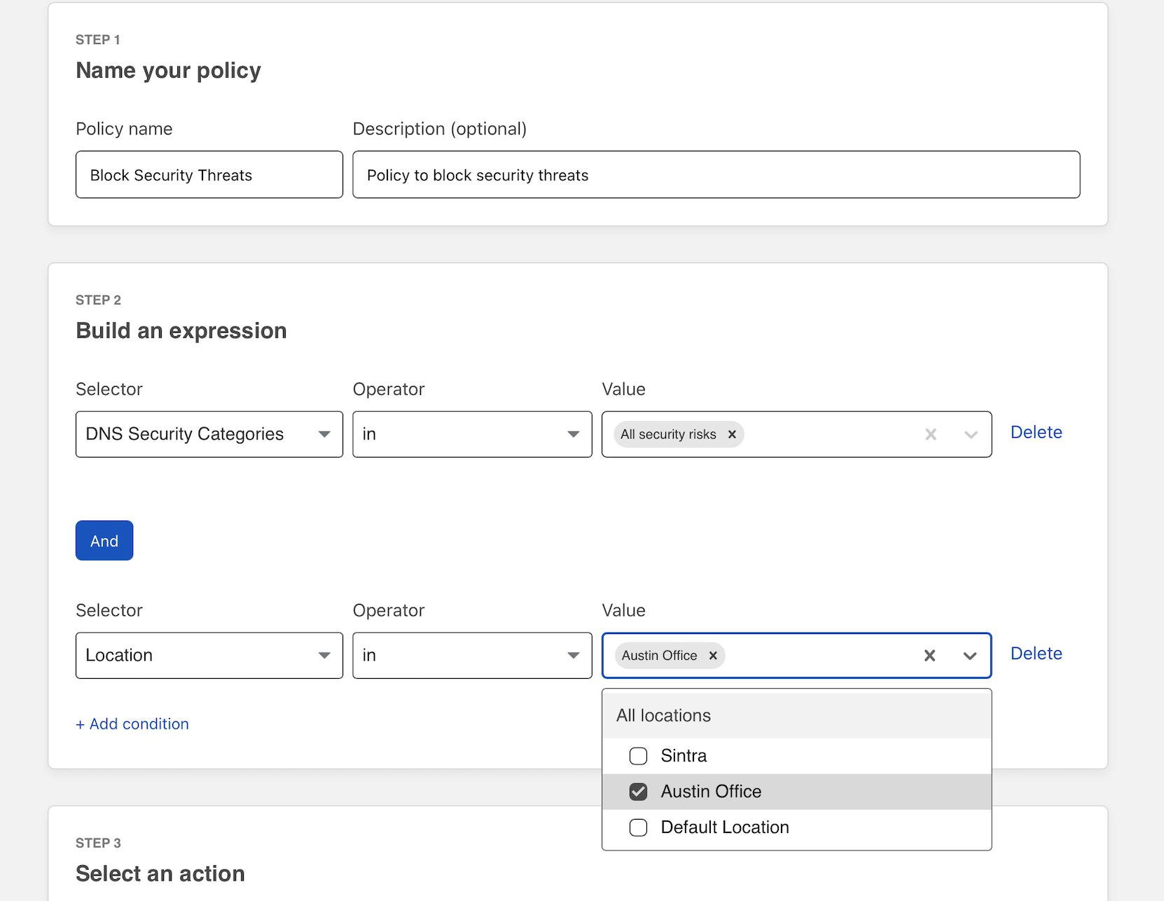
Task: Delete the Location condition row
Action: 1036,654
